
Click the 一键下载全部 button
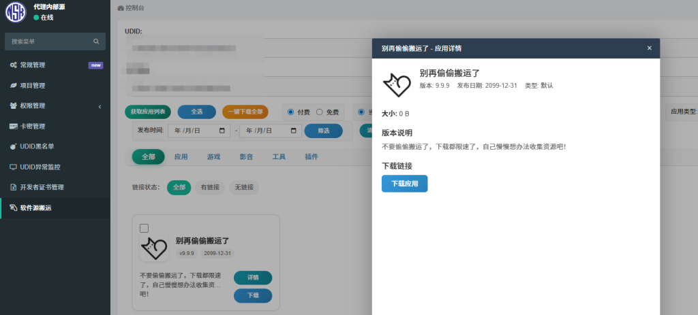click(245, 112)
